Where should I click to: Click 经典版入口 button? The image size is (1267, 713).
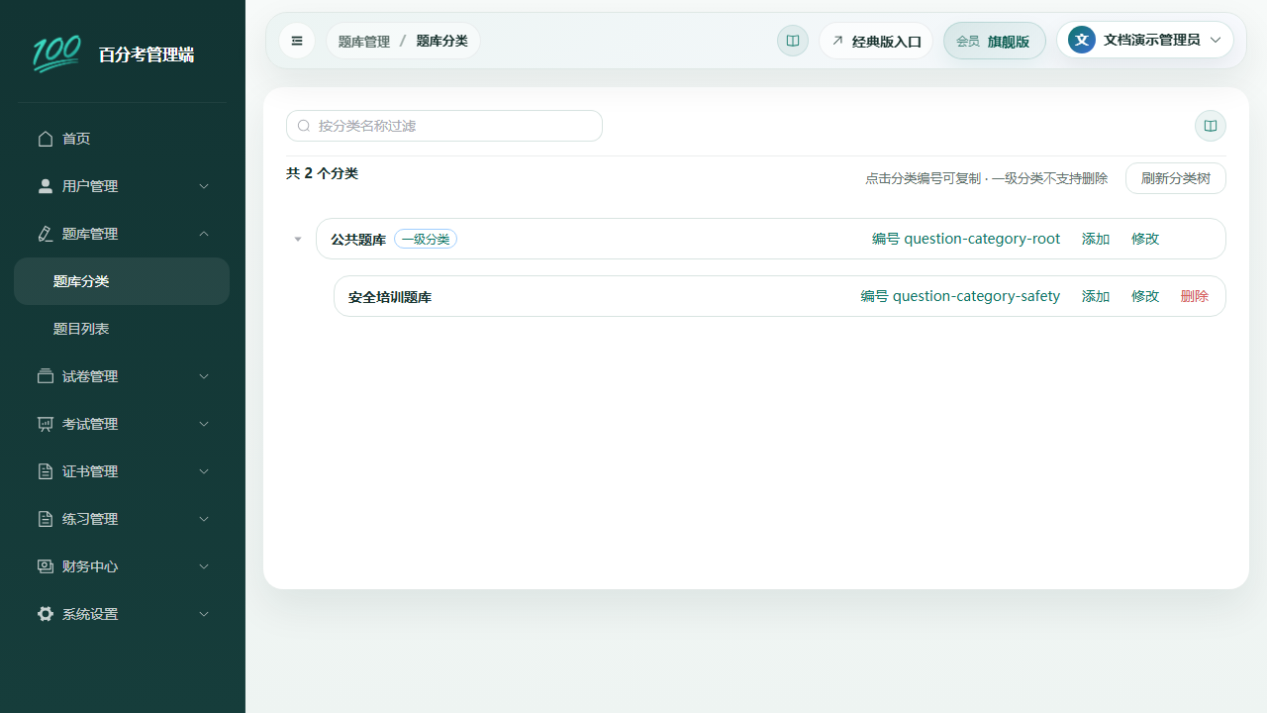click(x=876, y=41)
